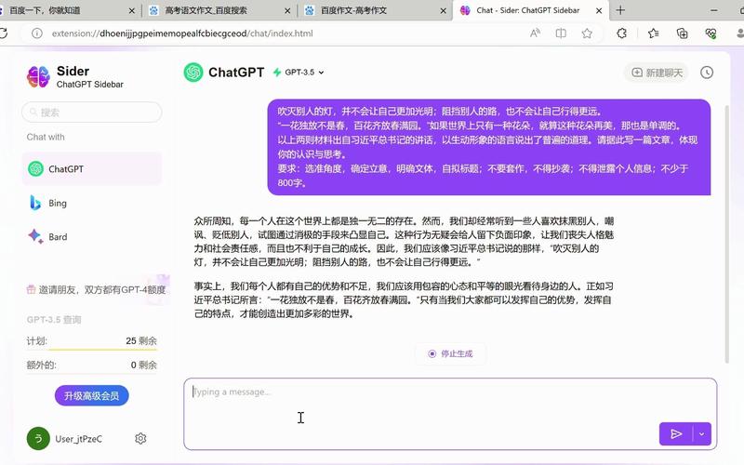Viewport: 744px width, 465px height.
Task: Close the 百度作文-高考作文 tab
Action: coord(444,10)
